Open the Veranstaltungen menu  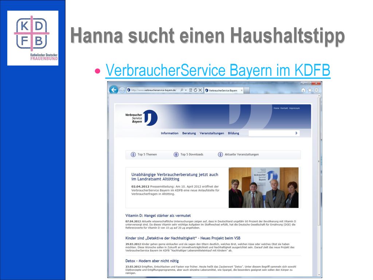click(212, 133)
